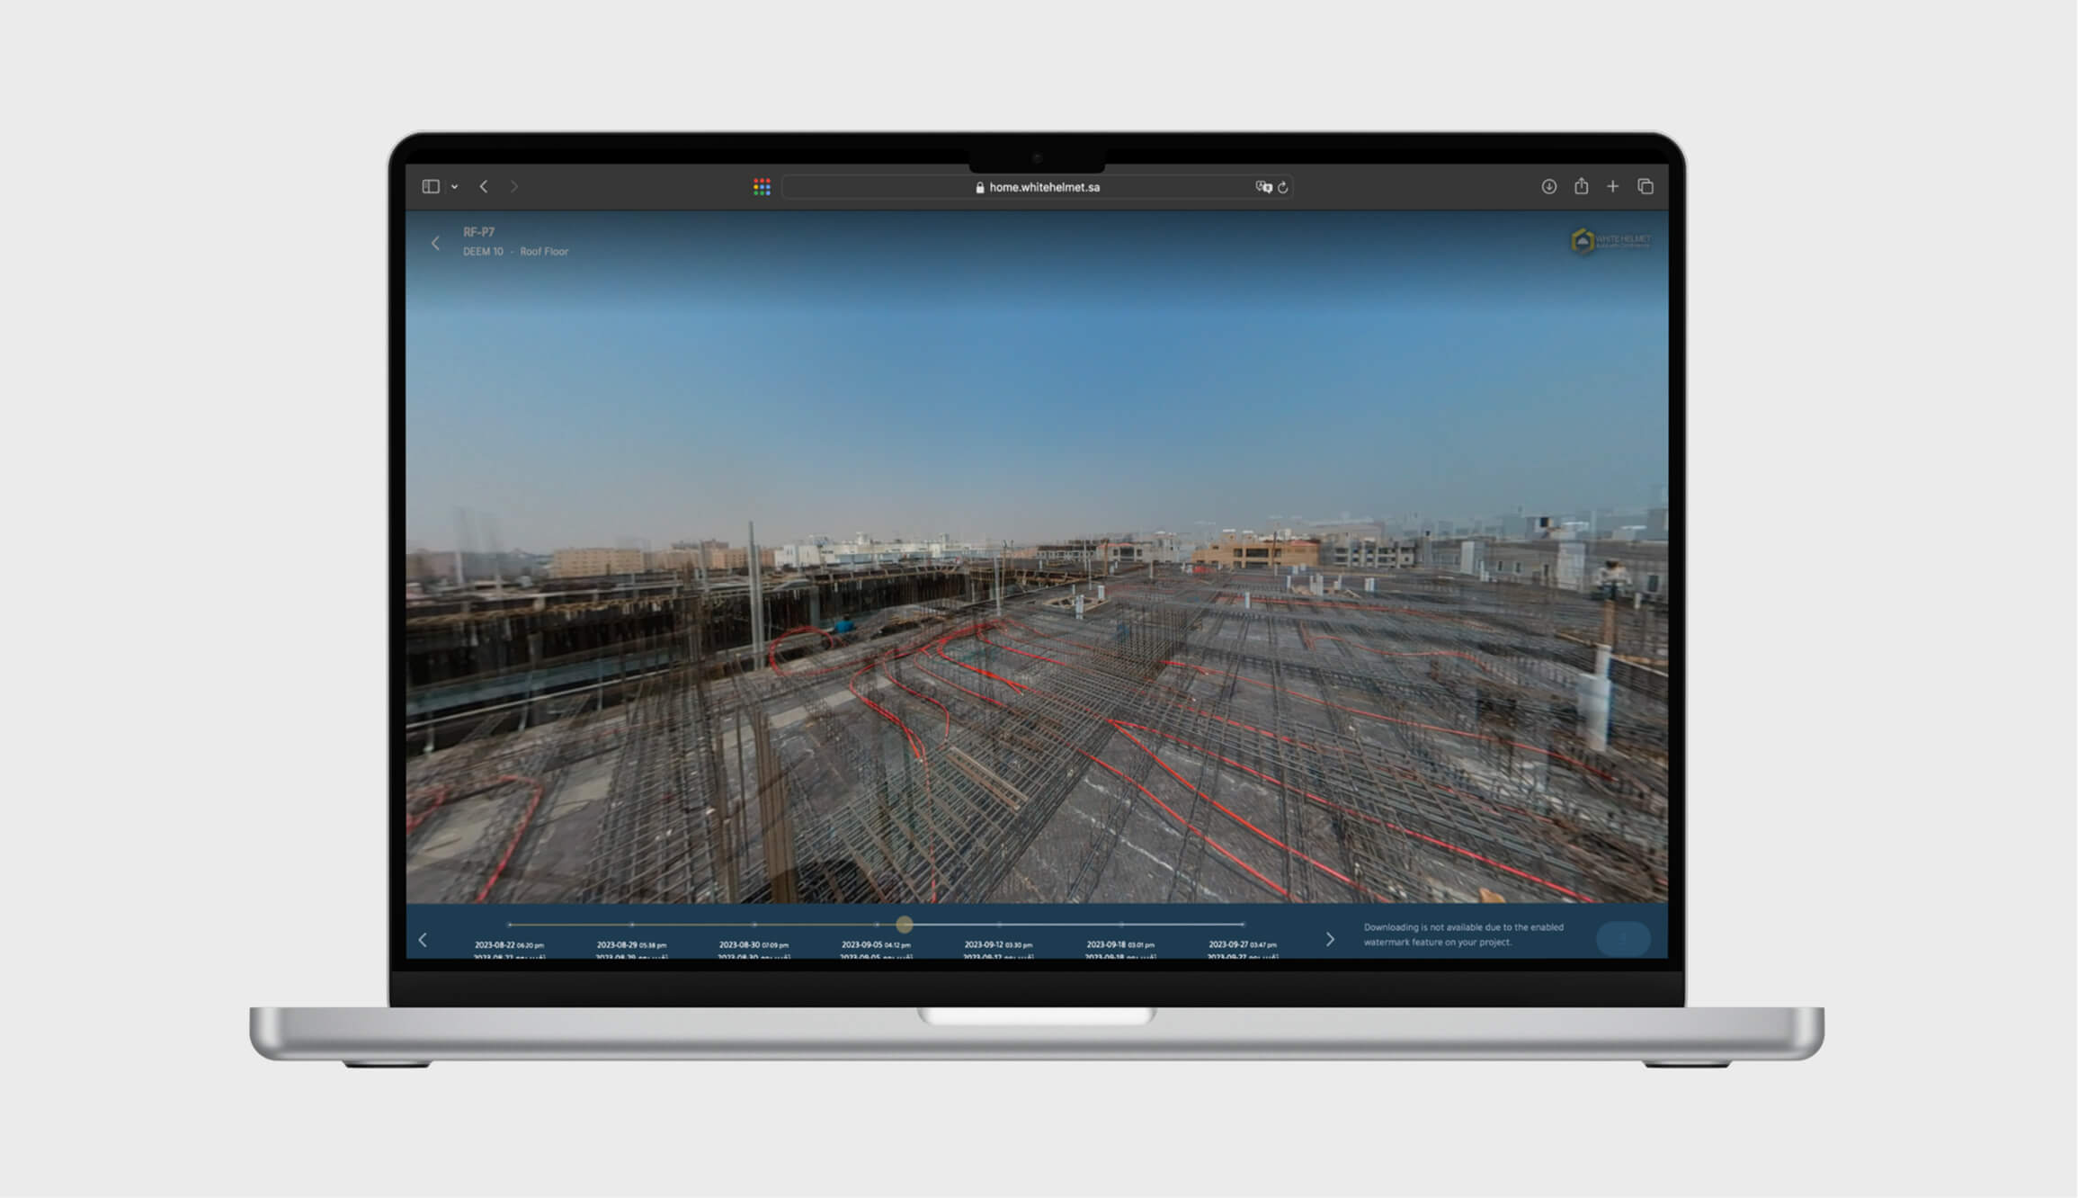Click the yellow timeline slider handle

[x=905, y=925]
